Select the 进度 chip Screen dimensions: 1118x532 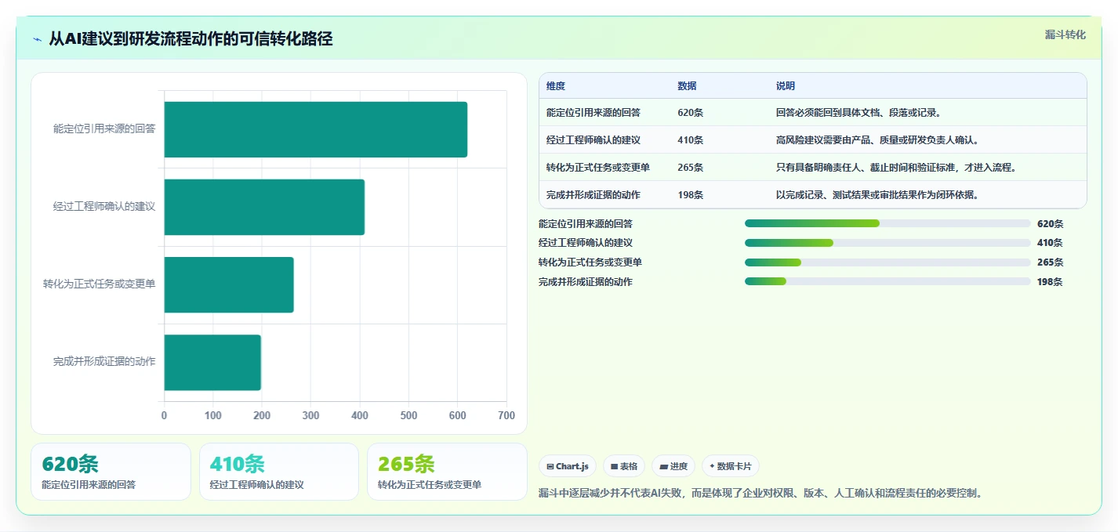pyautogui.click(x=673, y=466)
